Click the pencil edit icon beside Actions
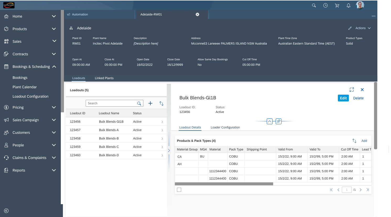 350,28
